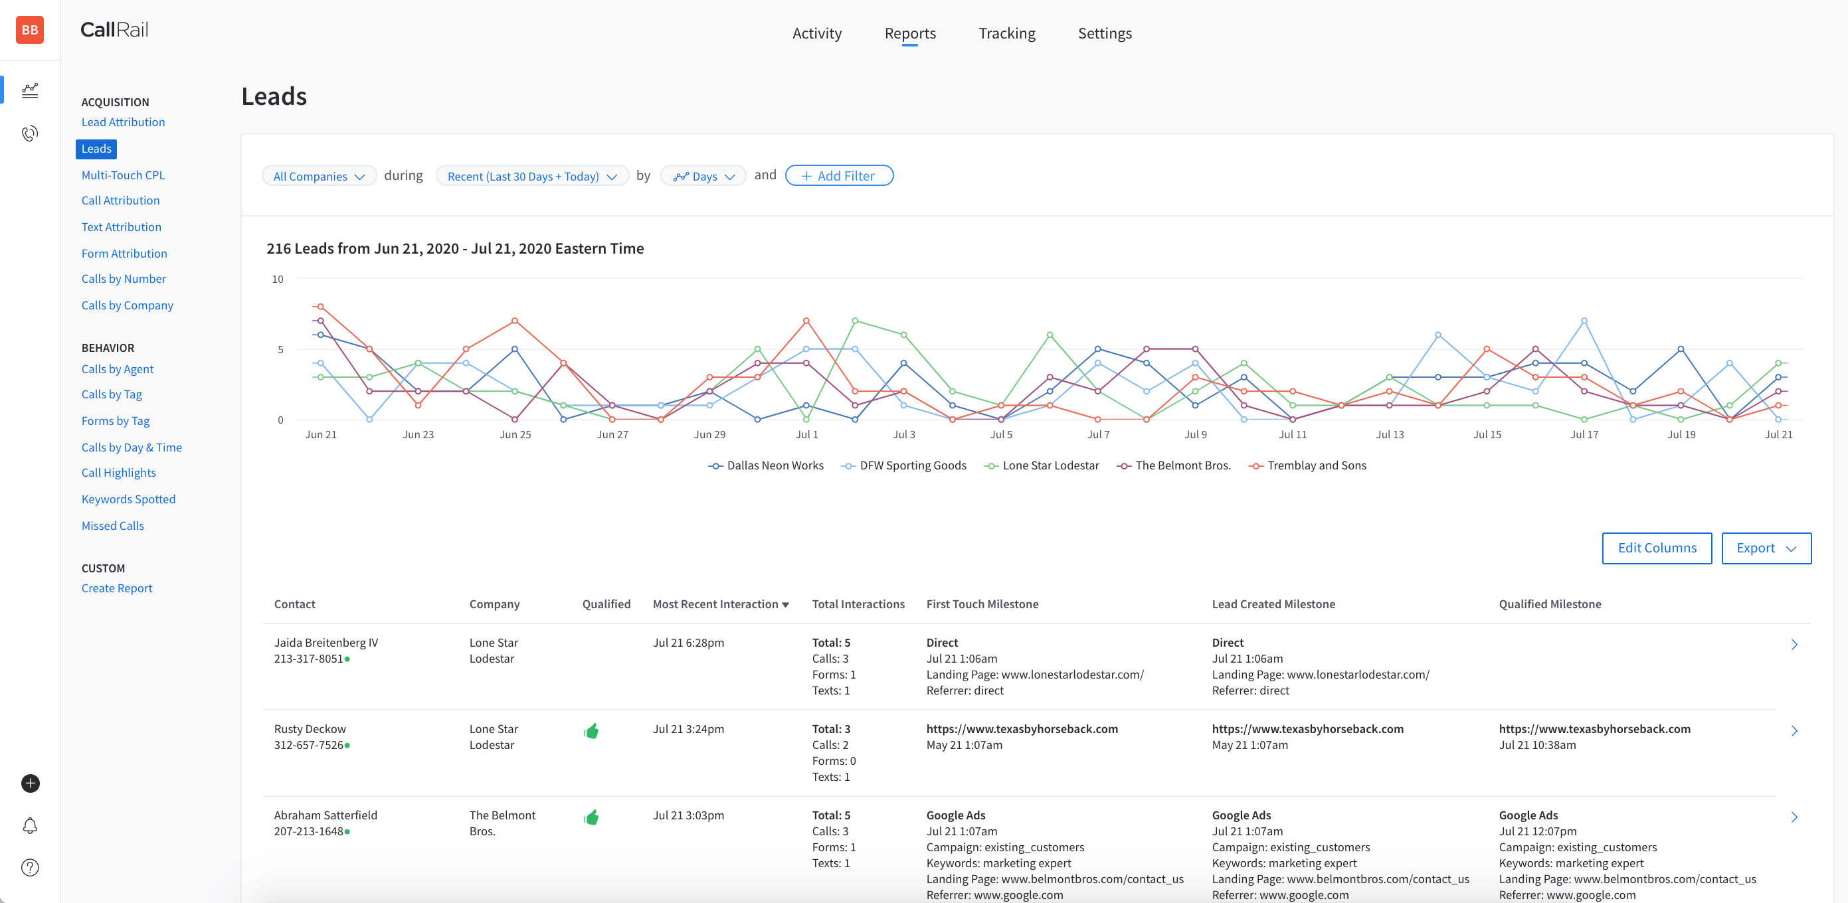The height and width of the screenshot is (903, 1848).
Task: Open the phone calls icon in left sidebar
Action: 29,133
